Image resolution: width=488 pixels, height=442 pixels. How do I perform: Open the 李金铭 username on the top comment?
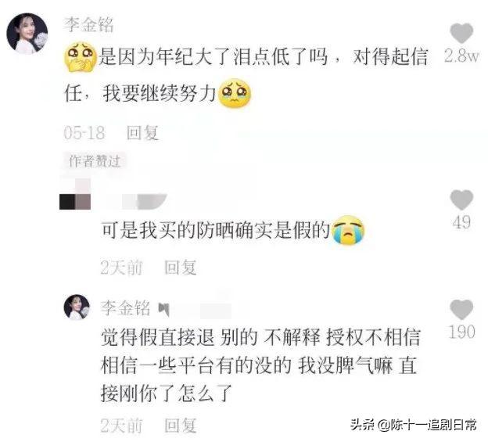[x=89, y=24]
